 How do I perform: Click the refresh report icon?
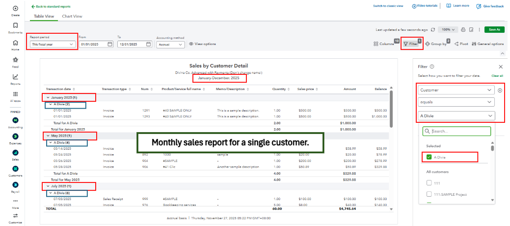click(432, 29)
